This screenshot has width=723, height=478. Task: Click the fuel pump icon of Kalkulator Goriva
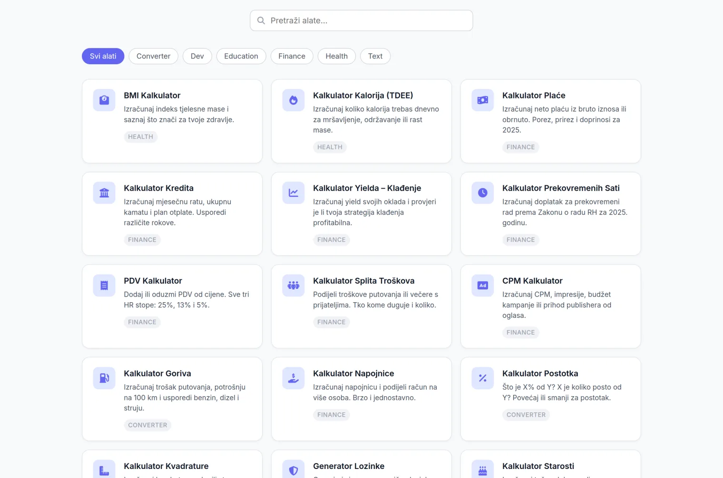pos(104,378)
